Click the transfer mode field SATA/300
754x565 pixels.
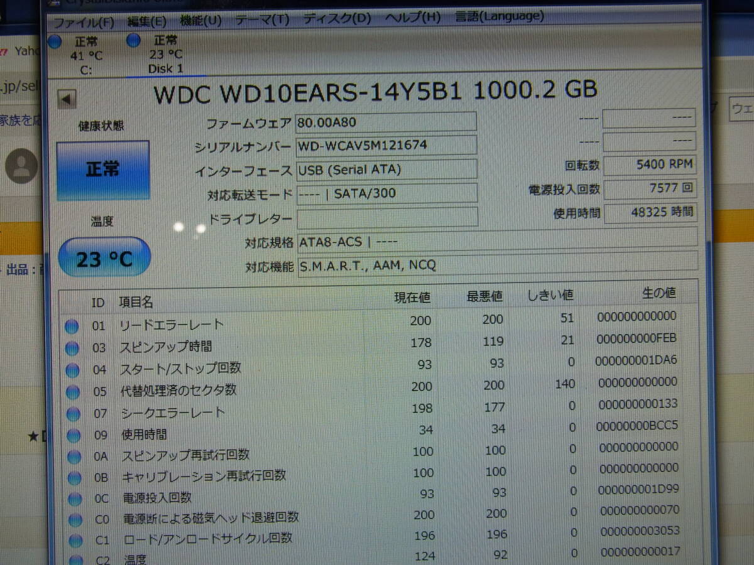(386, 193)
